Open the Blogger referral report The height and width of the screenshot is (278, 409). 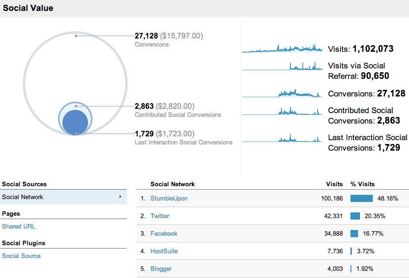pyautogui.click(x=160, y=268)
